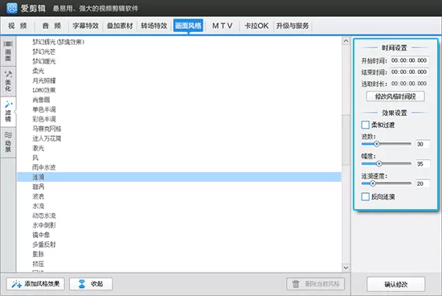Click the 波数 value field showing 30
The height and width of the screenshot is (296, 442).
[423, 144]
